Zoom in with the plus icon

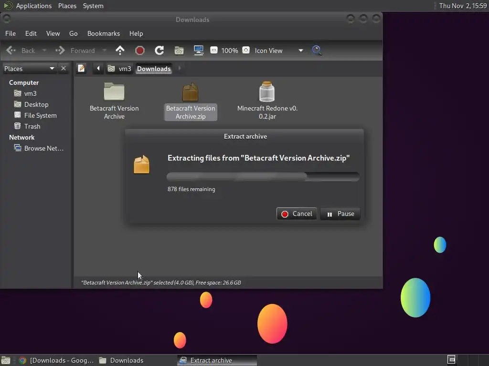tap(246, 50)
